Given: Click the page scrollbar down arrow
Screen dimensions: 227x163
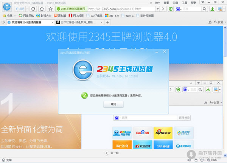Looking at the screenshot, I should click(x=225, y=155).
